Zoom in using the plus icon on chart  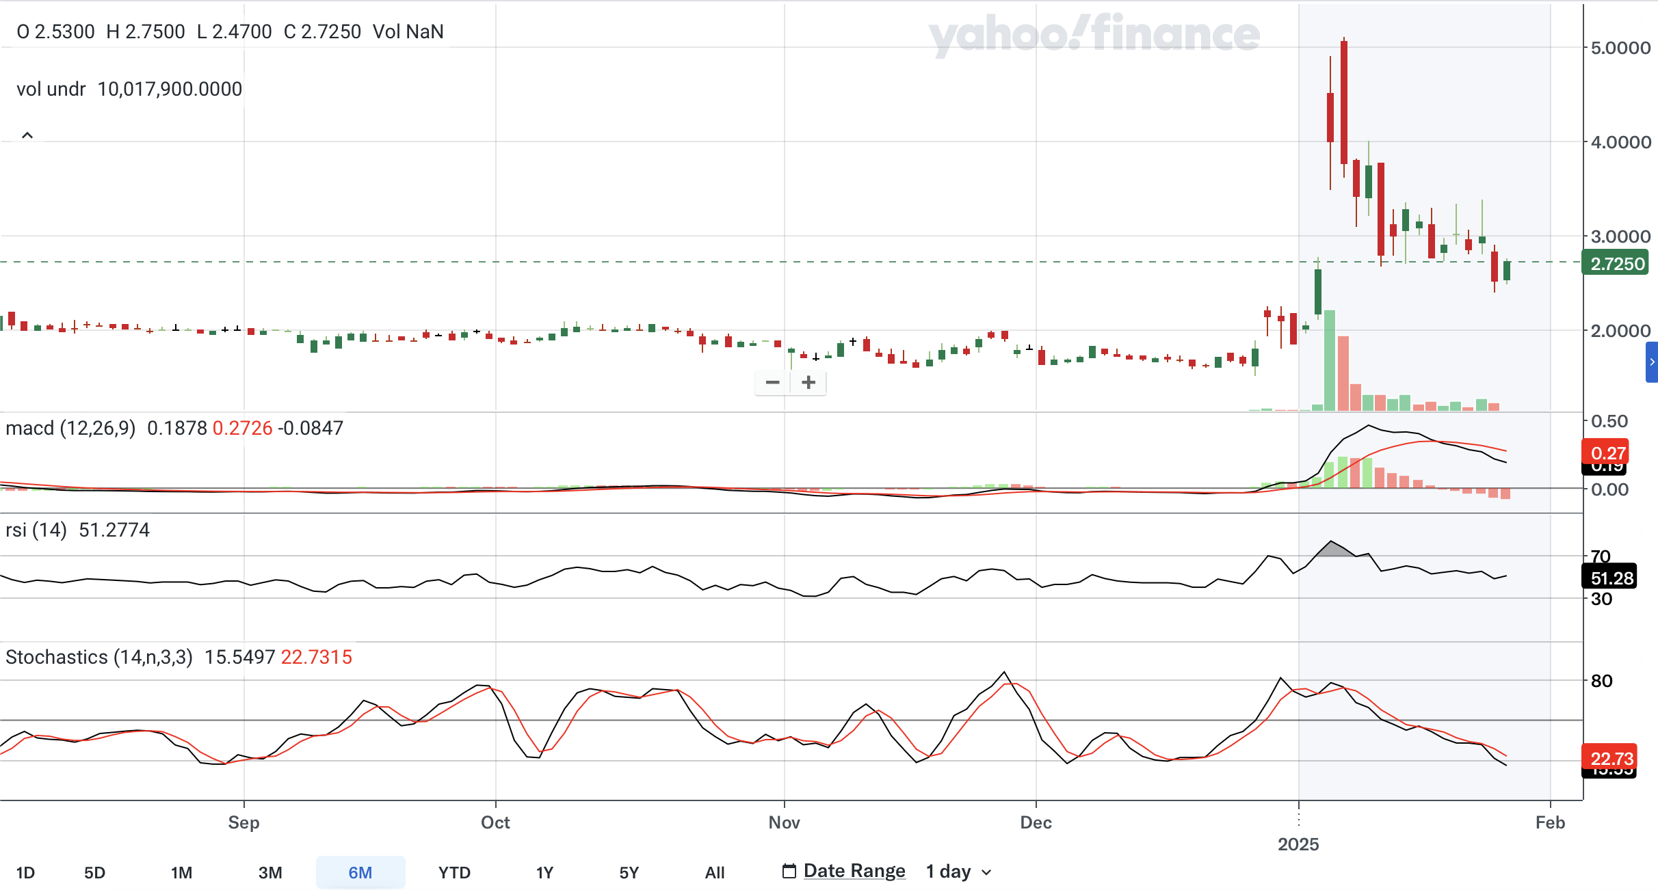pos(807,383)
